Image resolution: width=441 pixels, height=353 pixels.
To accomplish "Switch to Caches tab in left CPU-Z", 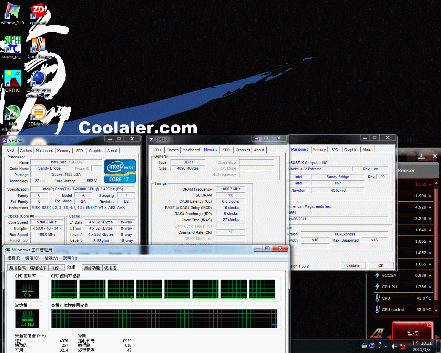I will 26,151.
